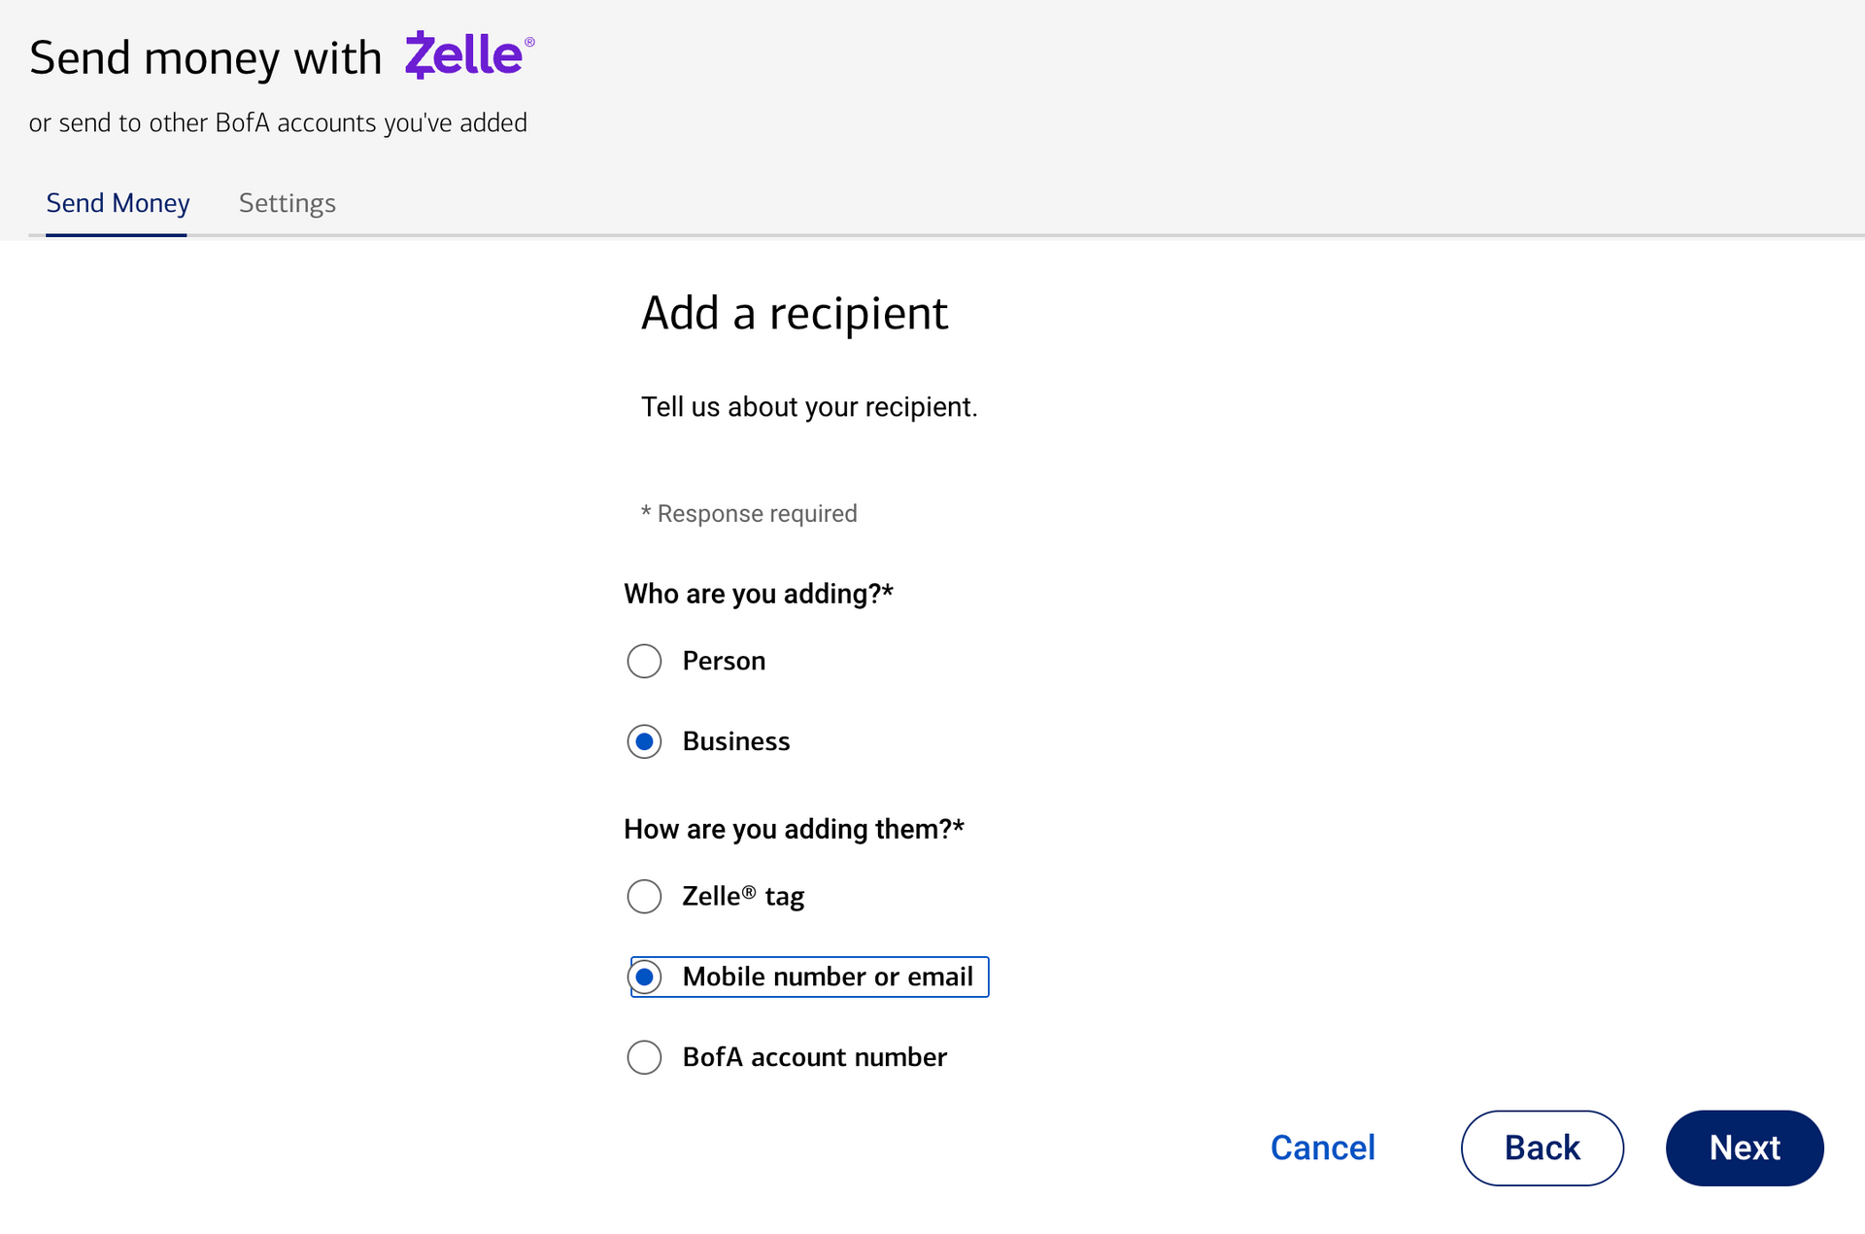Click the 'Send money with' page title
Viewport: 1865px width, 1234px height.
point(205,58)
